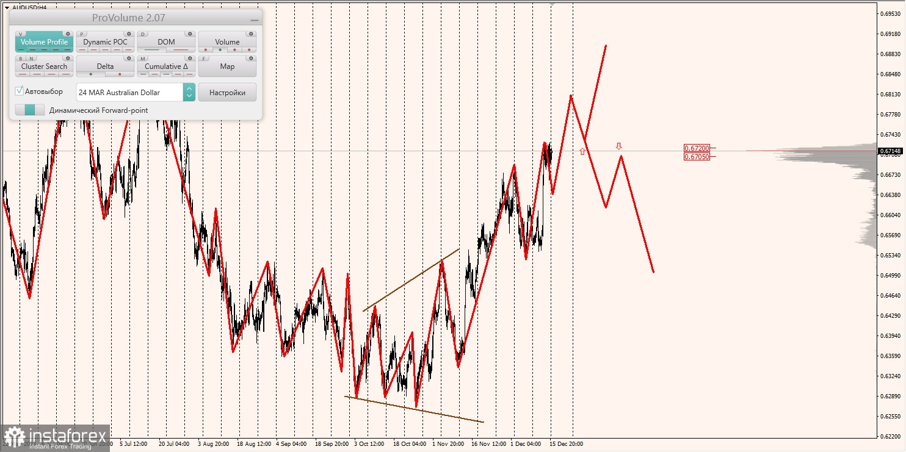The width and height of the screenshot is (906, 452).
Task: Click the small gray marker atop the chart
Action: pos(553,4)
